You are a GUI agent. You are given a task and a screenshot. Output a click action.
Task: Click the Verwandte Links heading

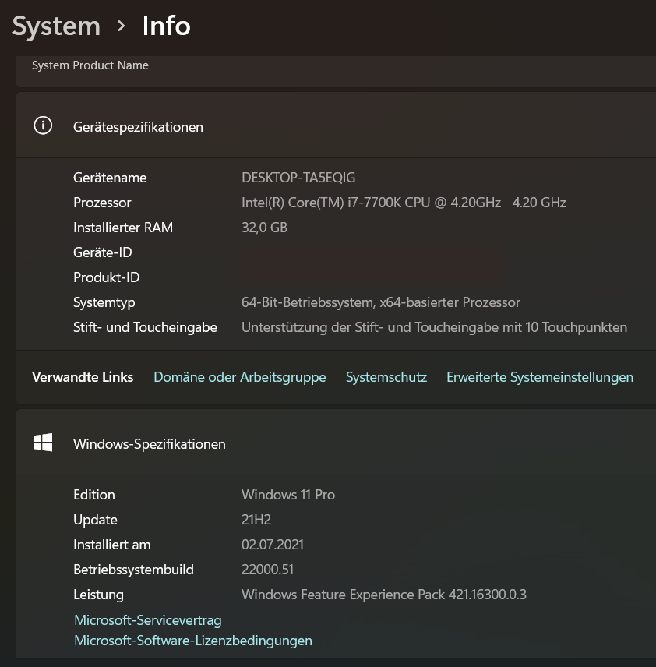click(83, 377)
